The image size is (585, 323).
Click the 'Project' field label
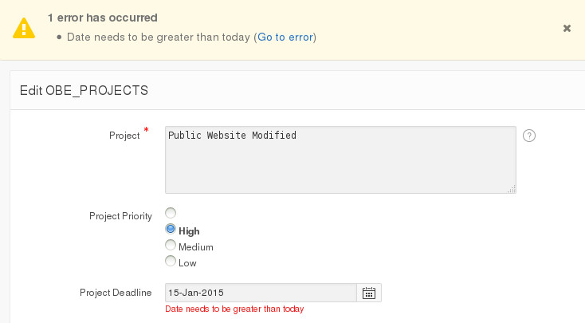coord(124,135)
